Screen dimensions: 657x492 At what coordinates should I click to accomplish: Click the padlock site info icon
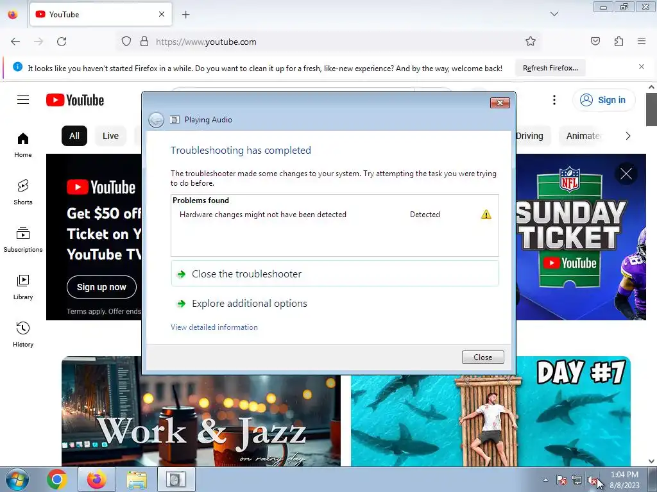[x=144, y=42]
